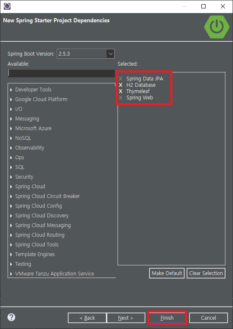This screenshot has height=329, width=233.
Task: Expand the Observability category
Action: [x=11, y=148]
